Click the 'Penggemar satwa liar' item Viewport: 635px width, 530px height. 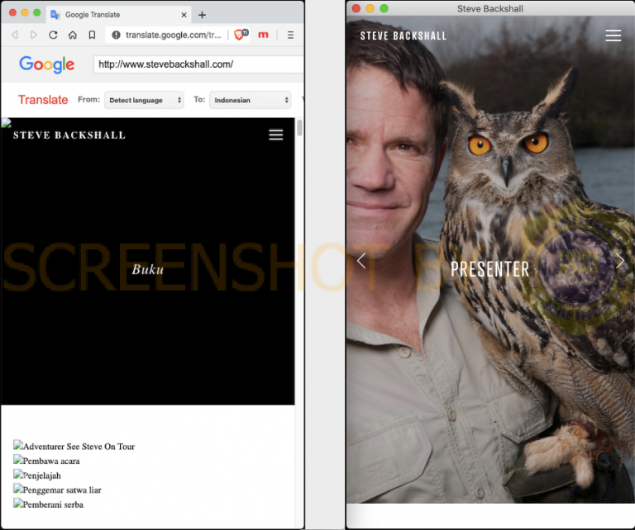click(x=58, y=490)
